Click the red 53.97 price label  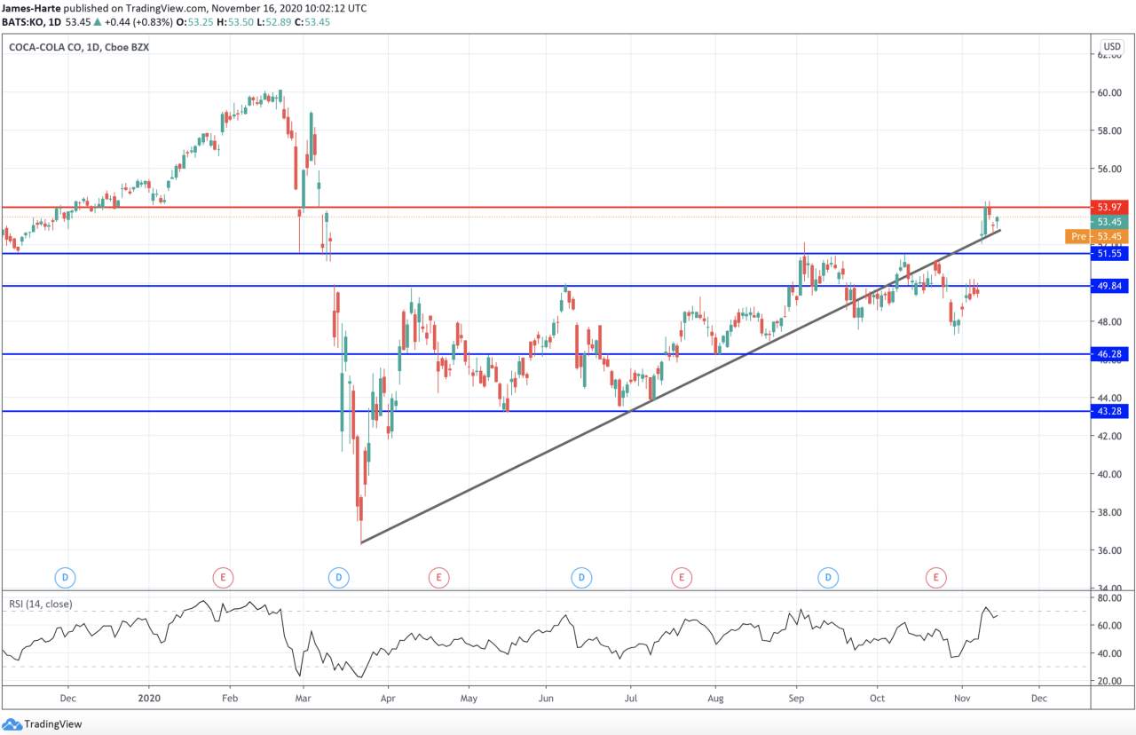click(1111, 207)
